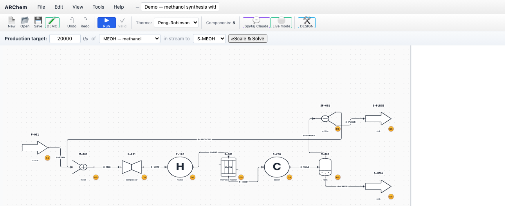Click the DS badge beside the flash

[338, 177]
